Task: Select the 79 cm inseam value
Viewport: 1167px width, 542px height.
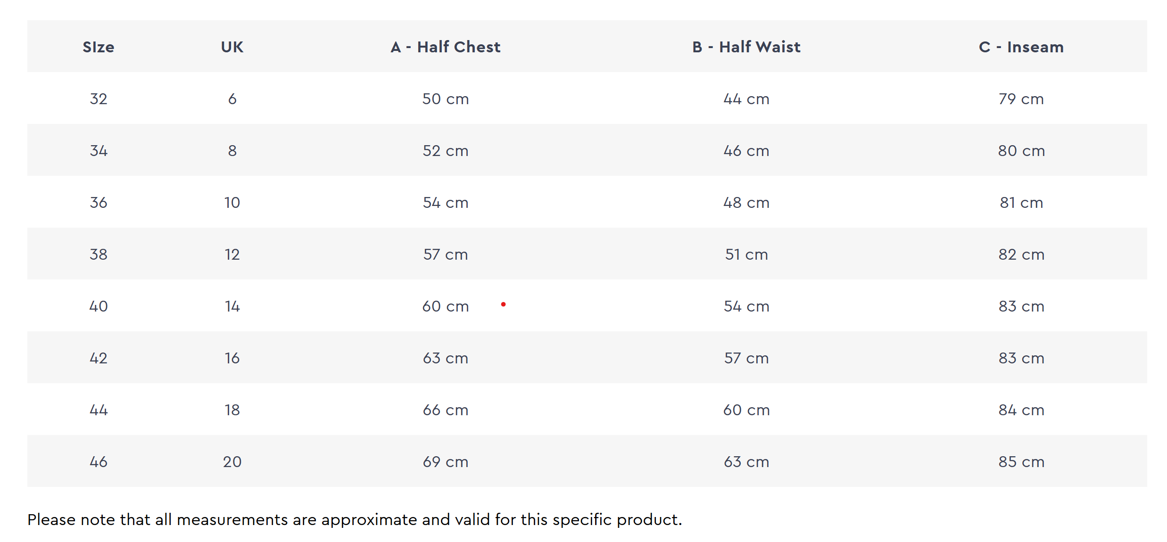Action: coord(1021,99)
